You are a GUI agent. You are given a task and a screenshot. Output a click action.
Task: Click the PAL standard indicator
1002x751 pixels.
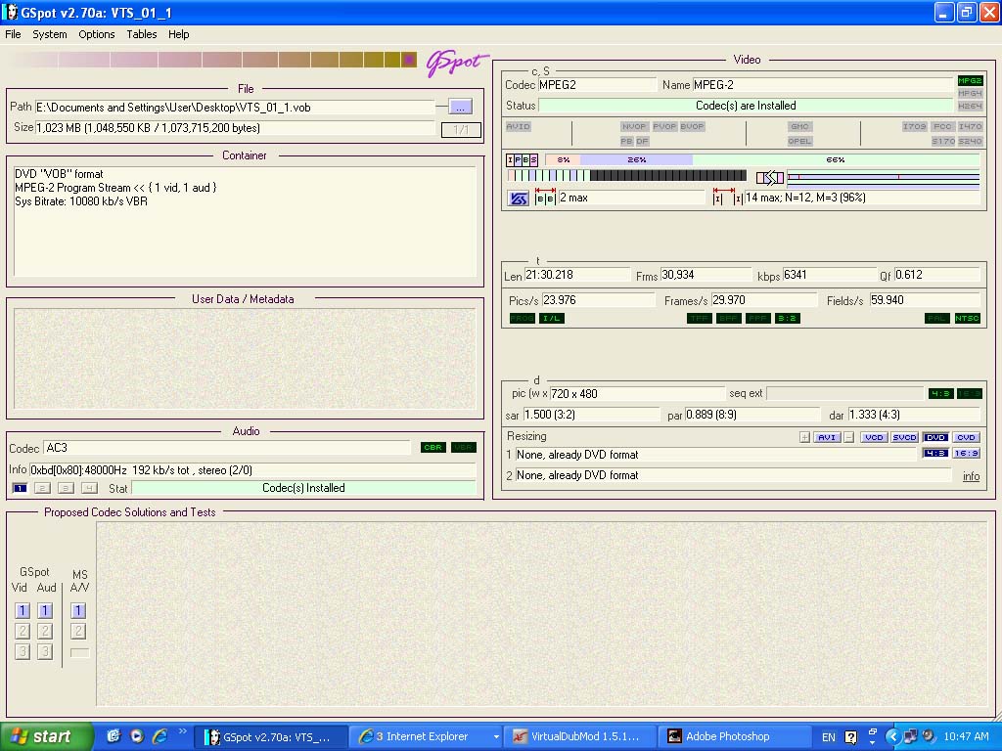[936, 318]
